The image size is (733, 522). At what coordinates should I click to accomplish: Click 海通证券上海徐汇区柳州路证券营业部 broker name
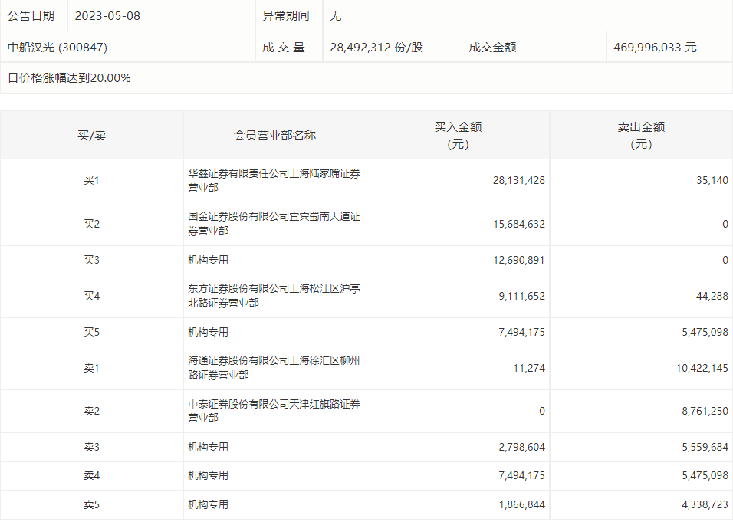click(274, 368)
